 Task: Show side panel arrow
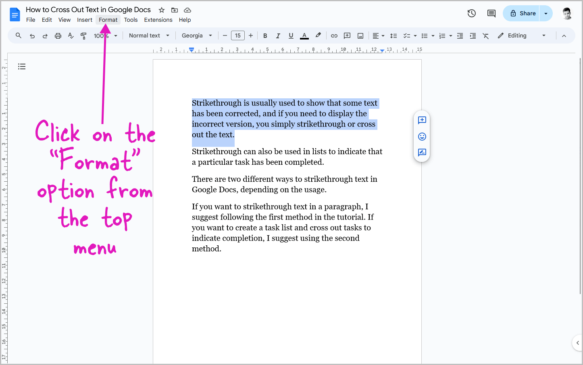[x=578, y=343]
